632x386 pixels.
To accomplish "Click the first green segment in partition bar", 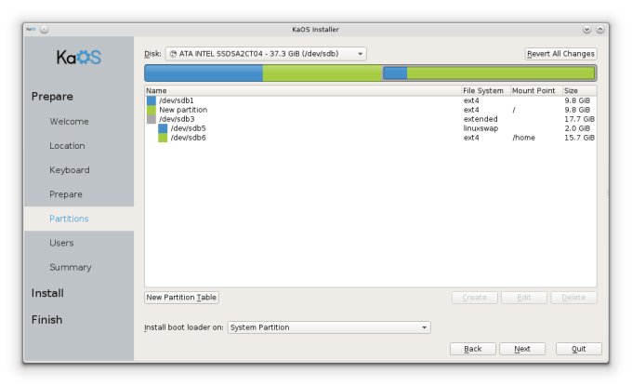I will coord(323,73).
